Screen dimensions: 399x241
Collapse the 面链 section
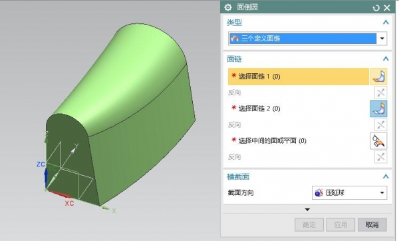[386, 59]
